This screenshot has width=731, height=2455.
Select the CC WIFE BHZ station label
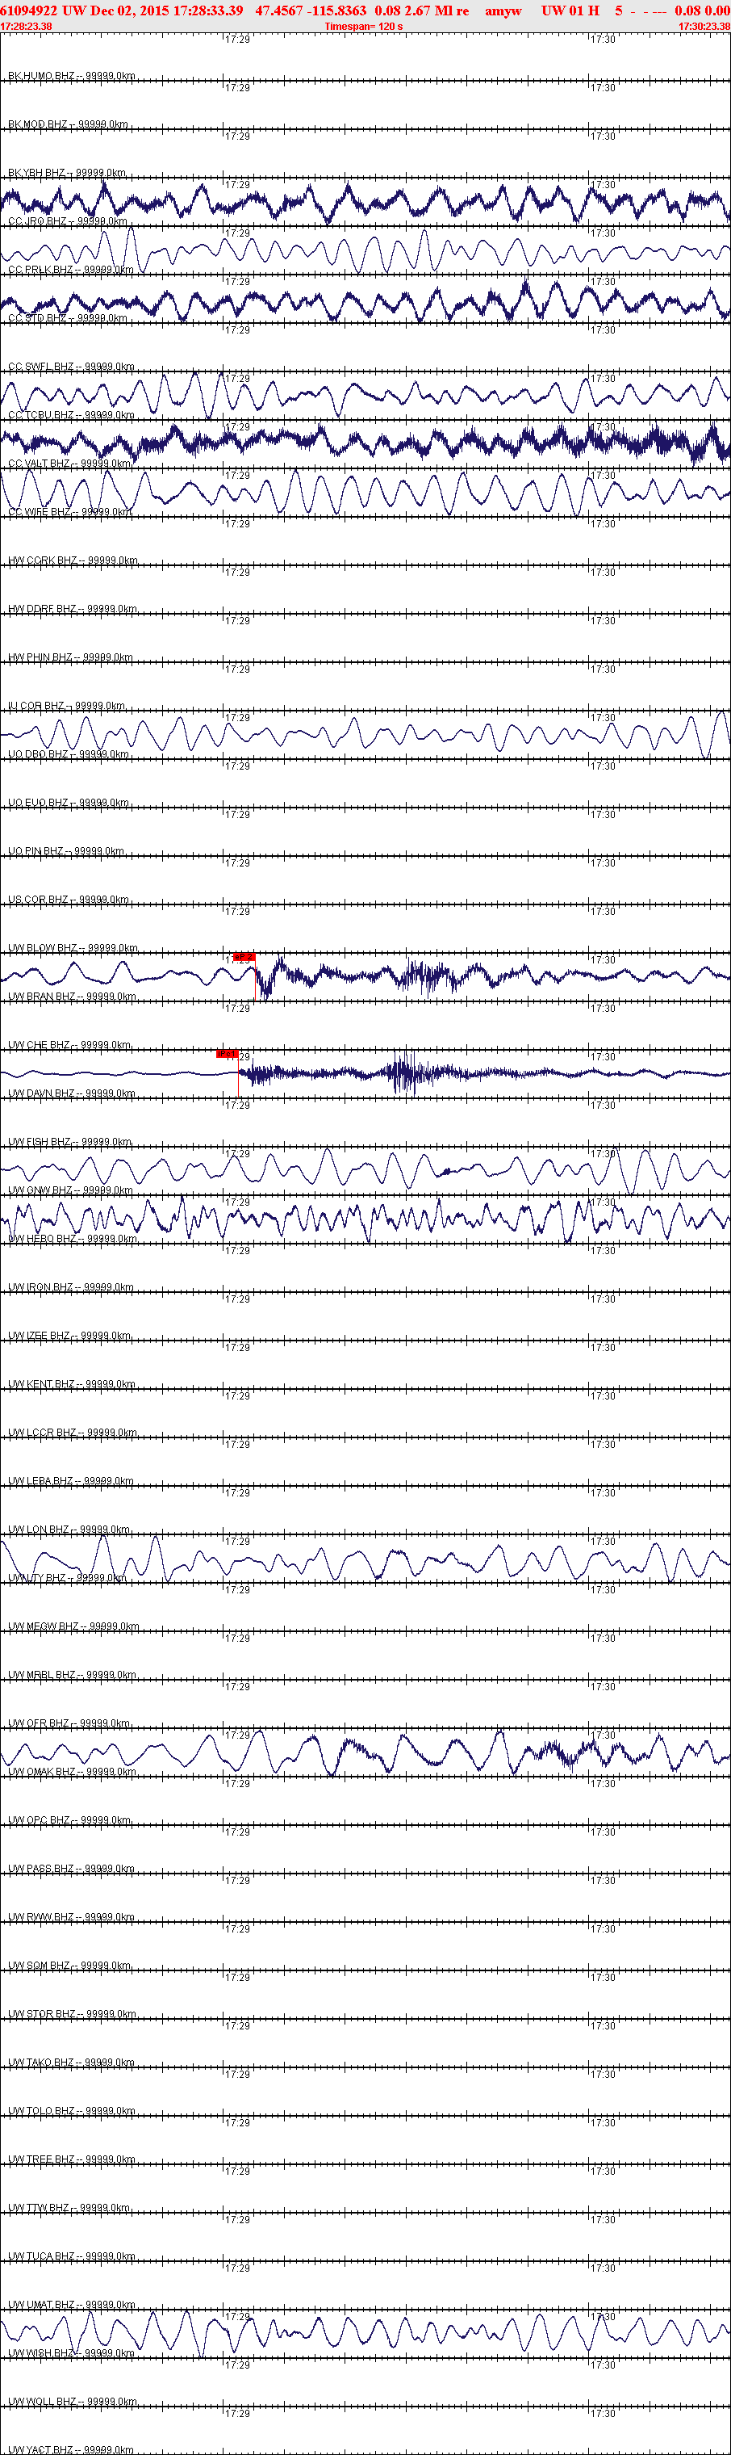(x=69, y=512)
